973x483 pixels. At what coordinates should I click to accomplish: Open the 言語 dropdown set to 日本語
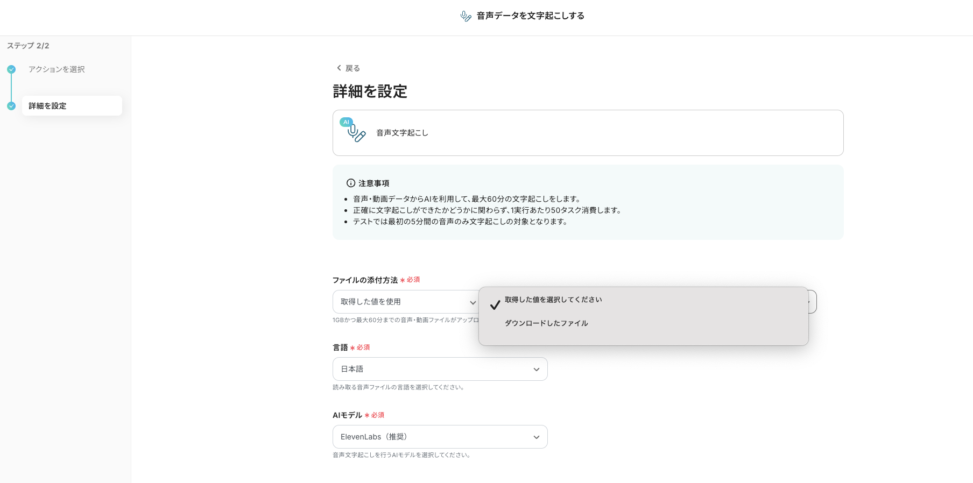(x=440, y=369)
